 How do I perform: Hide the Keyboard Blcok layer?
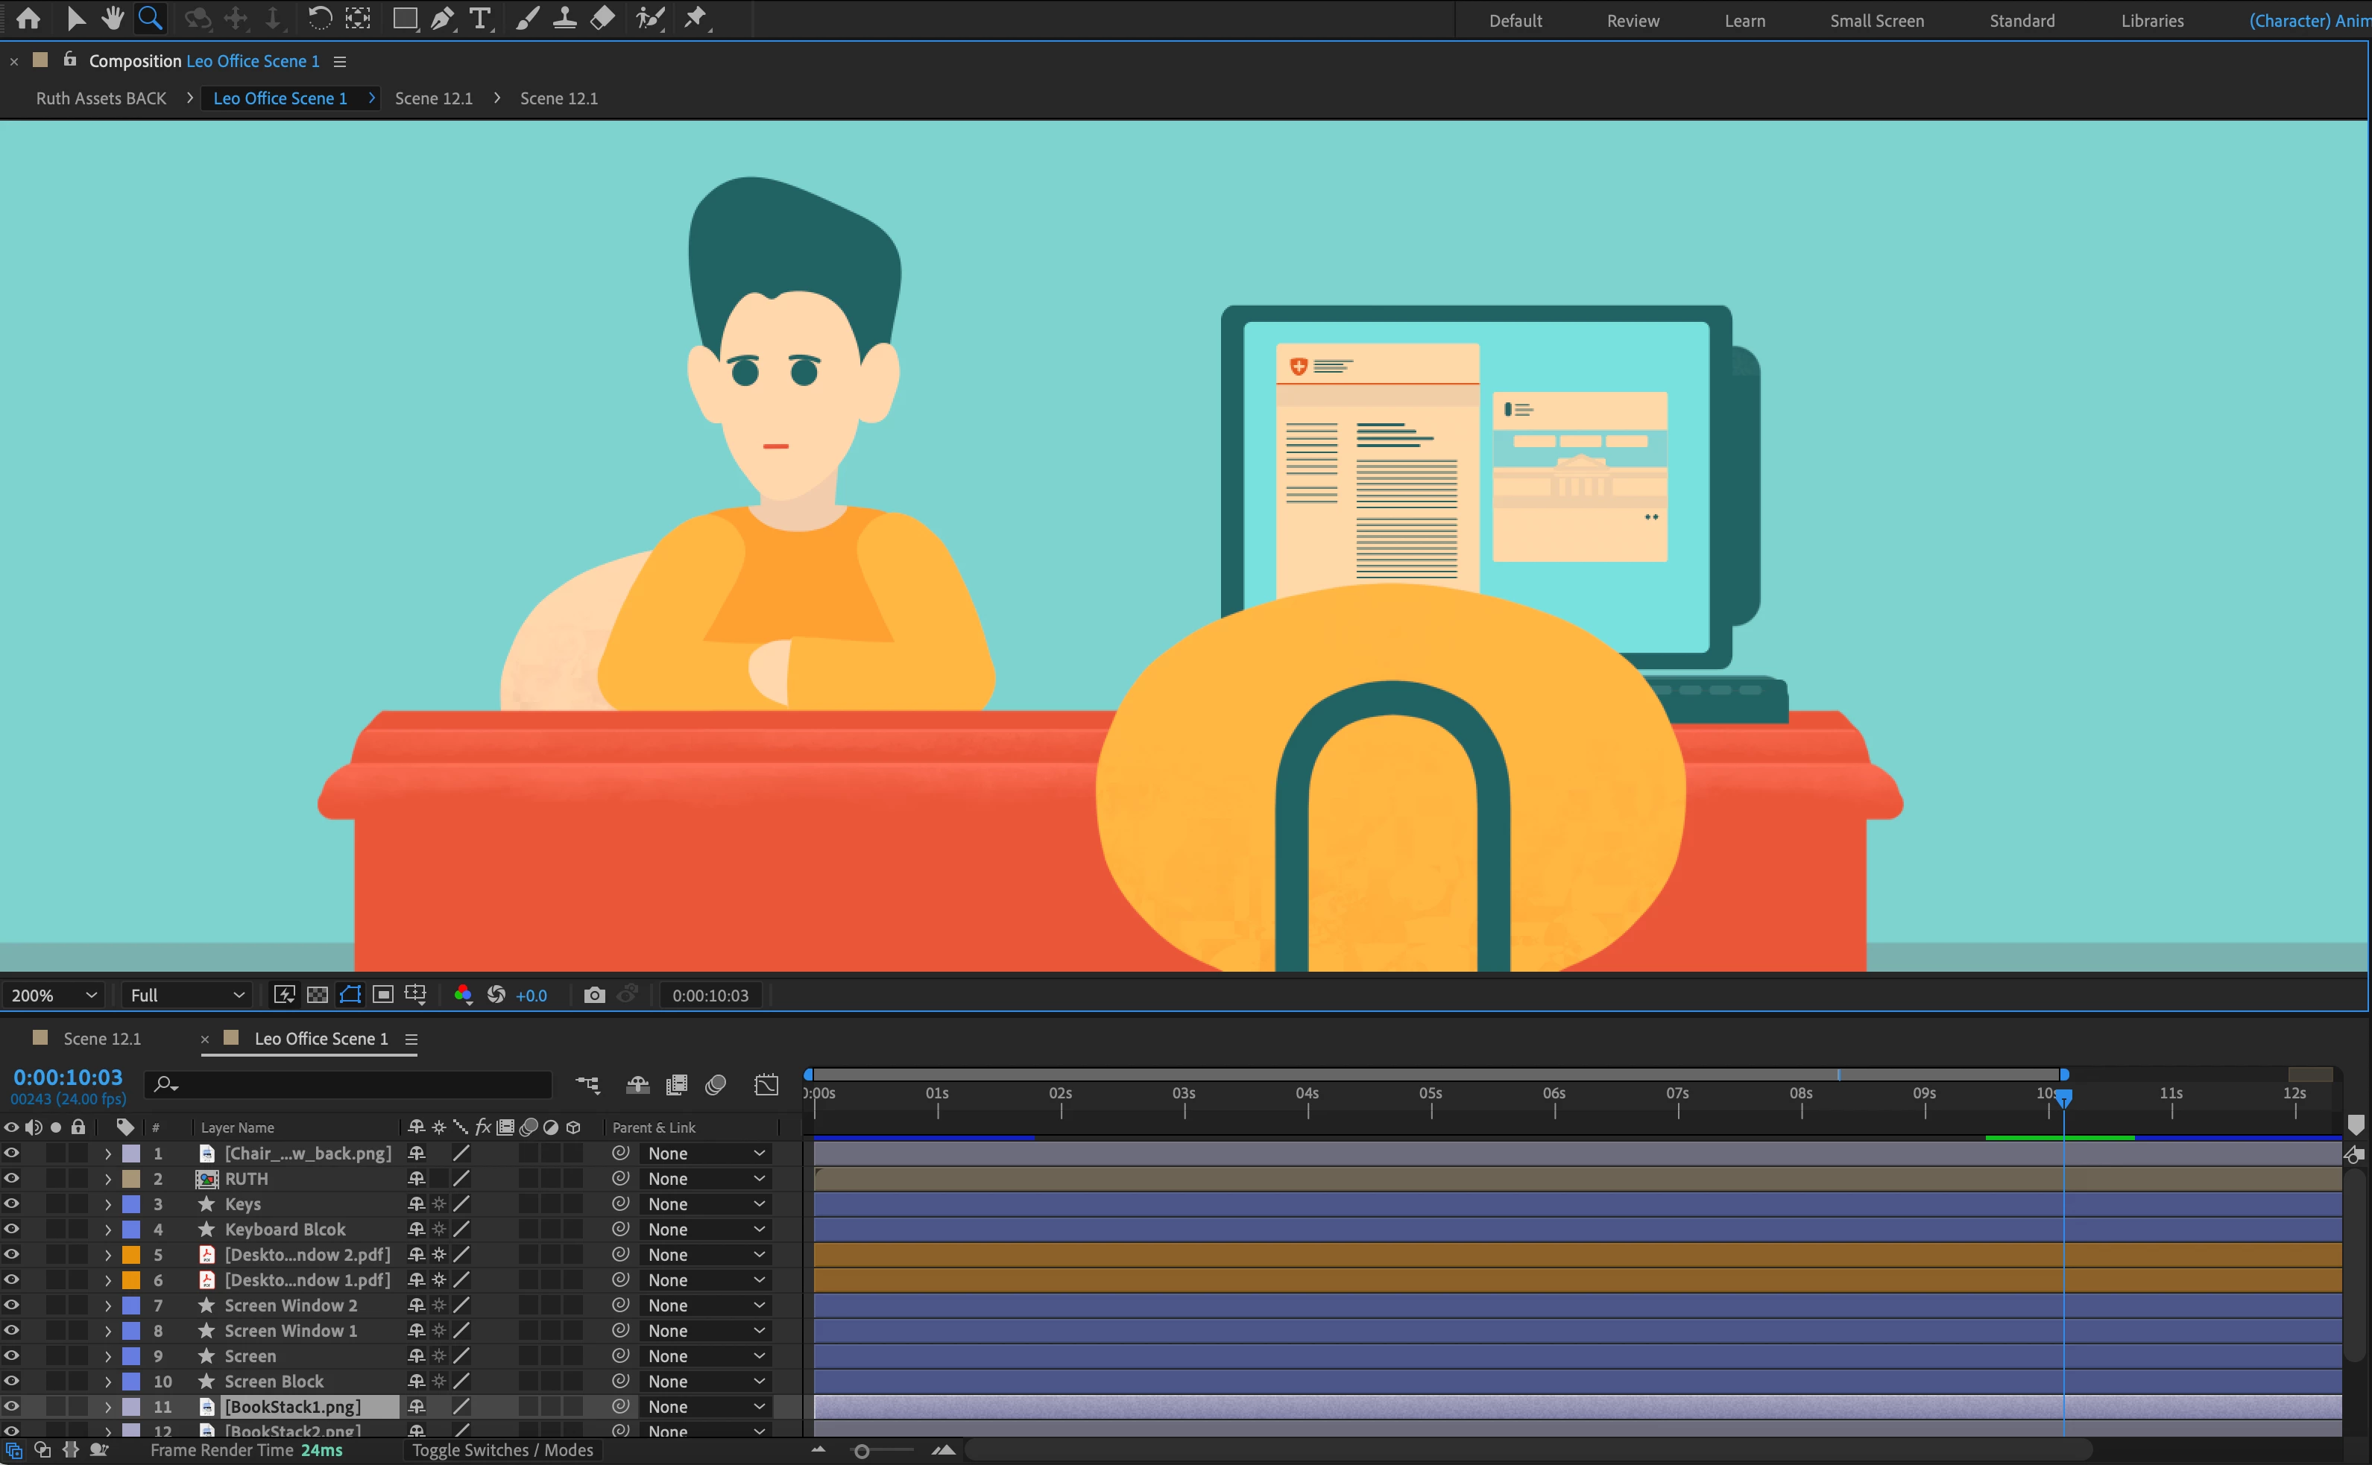[x=12, y=1229]
